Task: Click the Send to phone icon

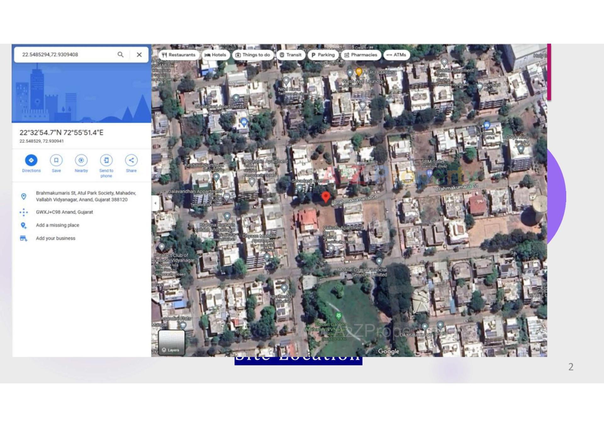Action: point(106,160)
